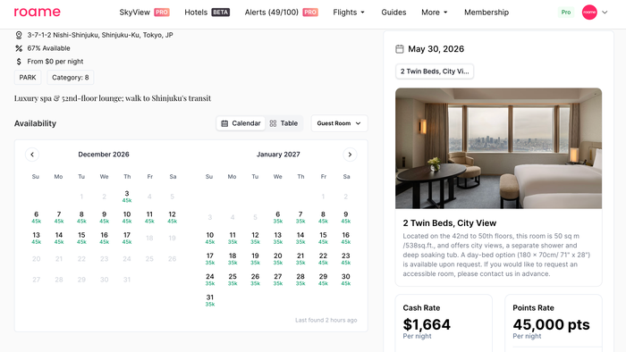626x352 pixels.
Task: Open the account chevron menu
Action: pos(605,13)
